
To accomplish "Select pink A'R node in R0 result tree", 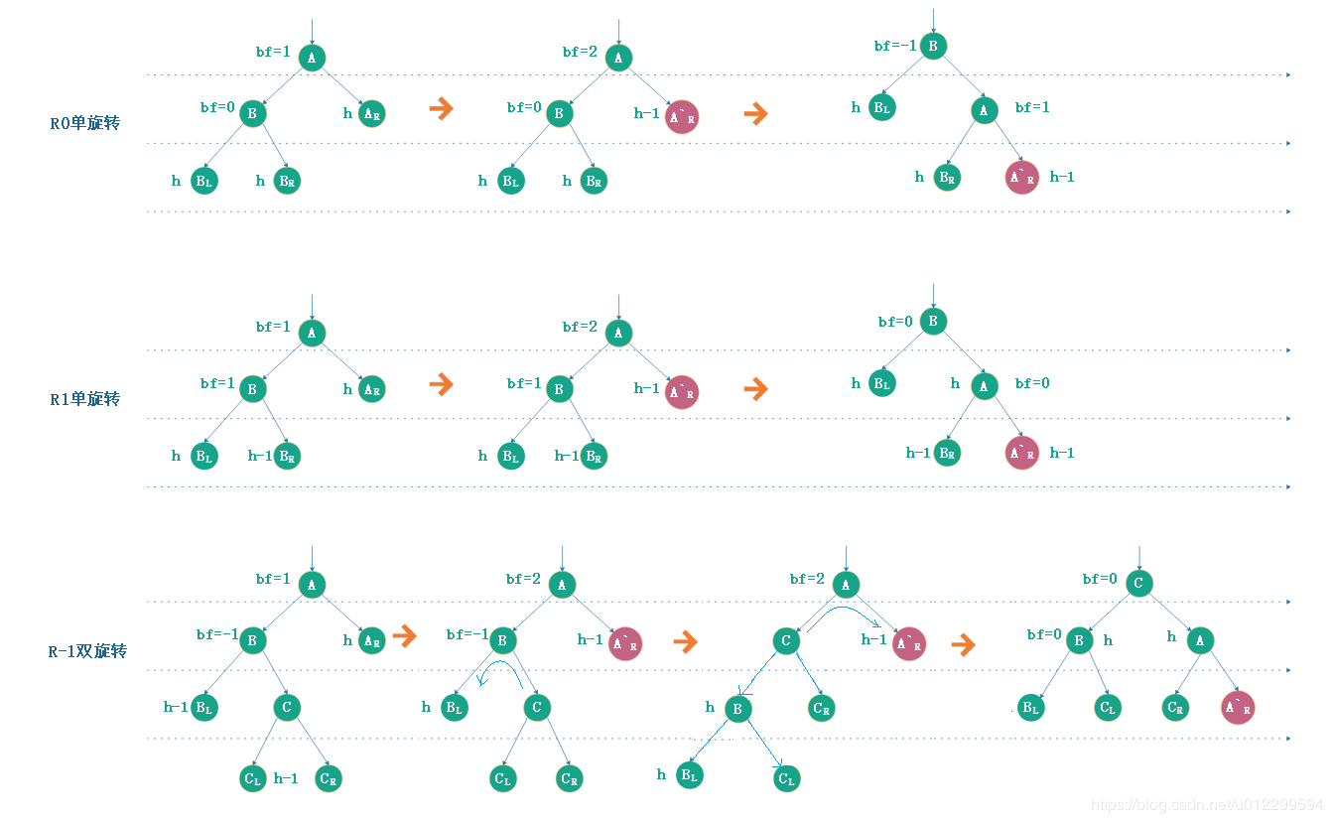I will [x=1022, y=178].
